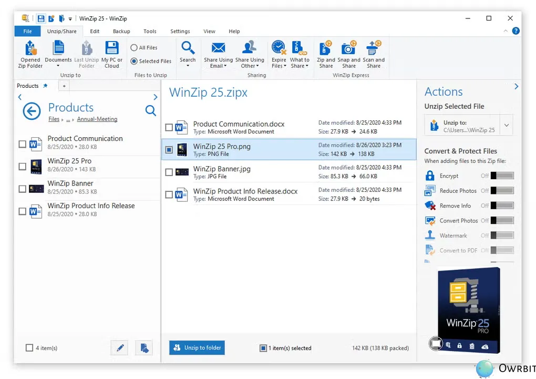
Task: Click the Save icon in quick access toolbar
Action: [41, 18]
